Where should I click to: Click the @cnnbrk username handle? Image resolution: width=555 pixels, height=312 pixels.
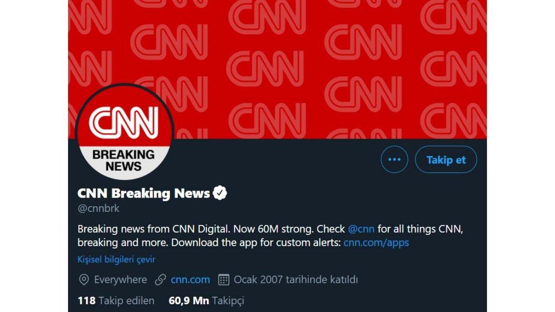[98, 208]
